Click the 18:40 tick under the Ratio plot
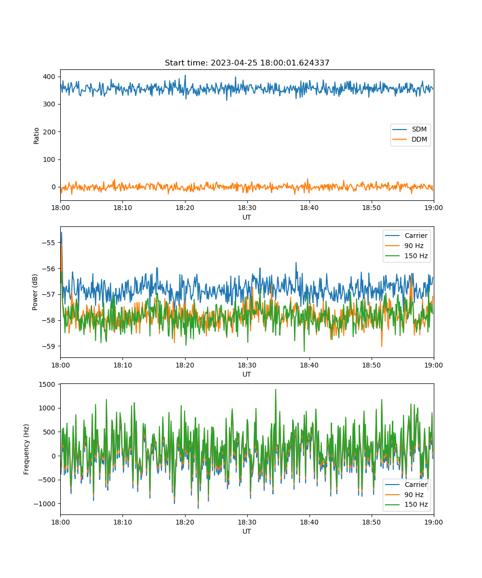 309,208
